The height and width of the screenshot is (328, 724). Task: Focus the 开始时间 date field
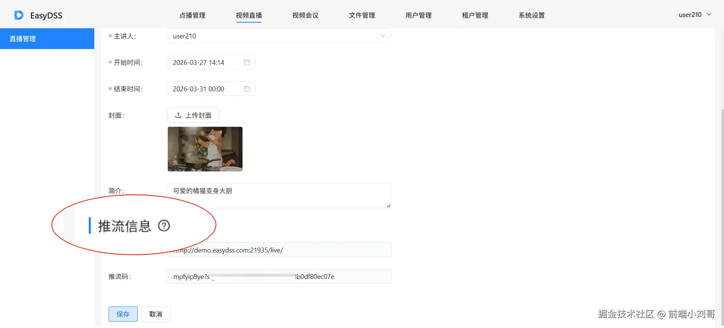coord(211,62)
